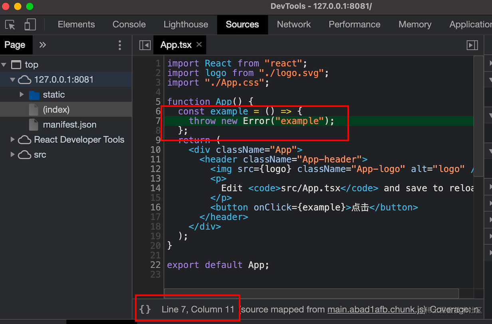This screenshot has width=492, height=324.
Task: Open the Console tab
Action: (129, 24)
